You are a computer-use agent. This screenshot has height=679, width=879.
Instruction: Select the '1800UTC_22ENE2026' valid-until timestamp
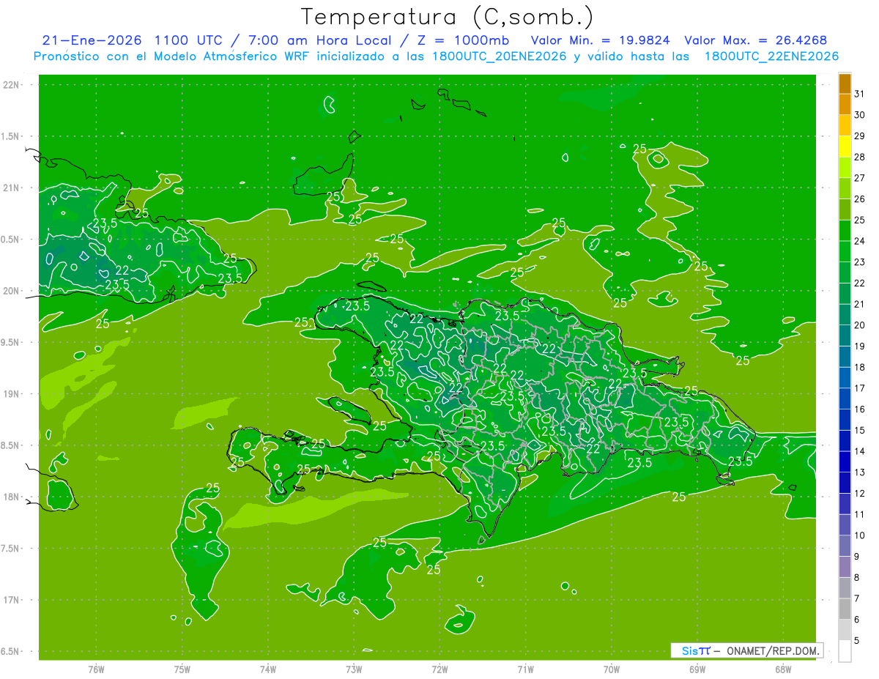pyautogui.click(x=771, y=56)
